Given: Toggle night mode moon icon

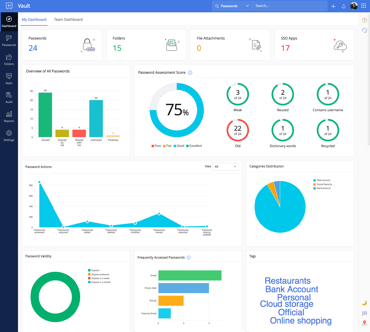Looking at the screenshot, I should 364,303.
